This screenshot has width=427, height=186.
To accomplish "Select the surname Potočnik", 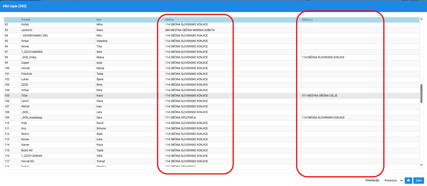I will coord(26,73).
